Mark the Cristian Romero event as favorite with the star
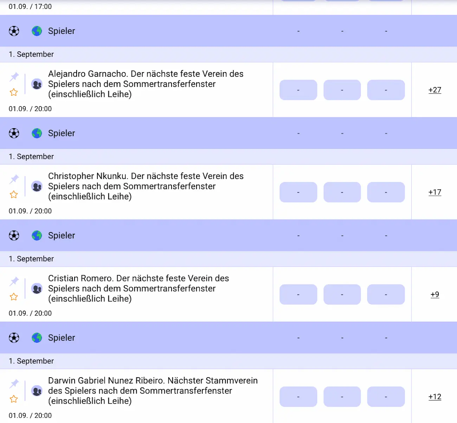 tap(14, 297)
